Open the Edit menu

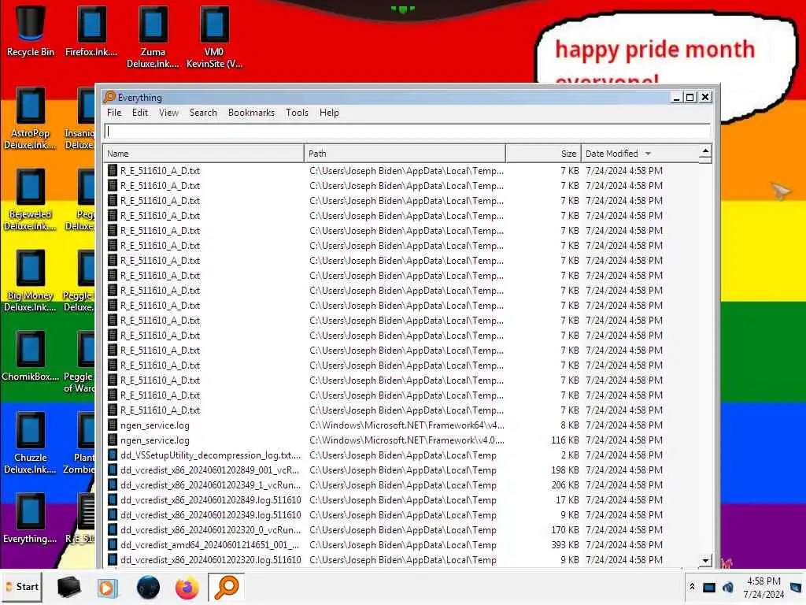[140, 113]
